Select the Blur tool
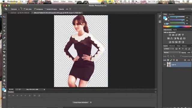The image size is (192, 108). pos(4,59)
